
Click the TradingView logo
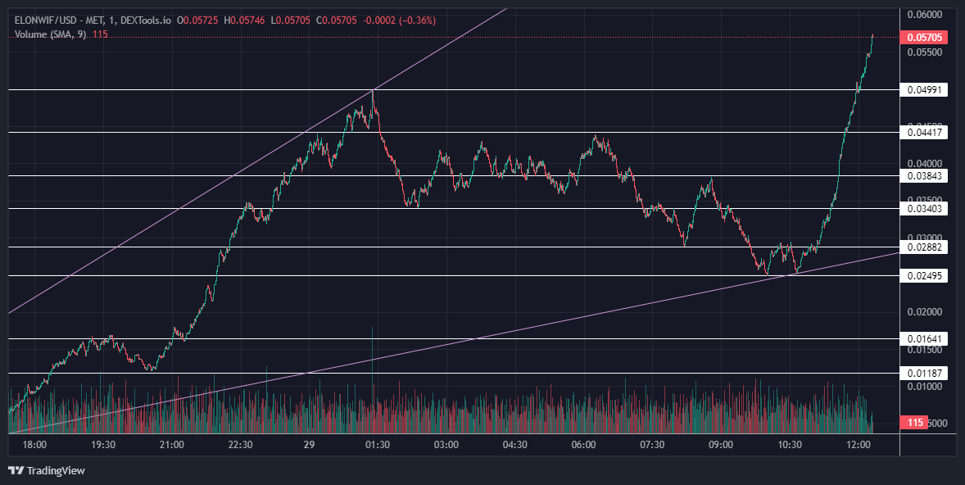point(49,470)
